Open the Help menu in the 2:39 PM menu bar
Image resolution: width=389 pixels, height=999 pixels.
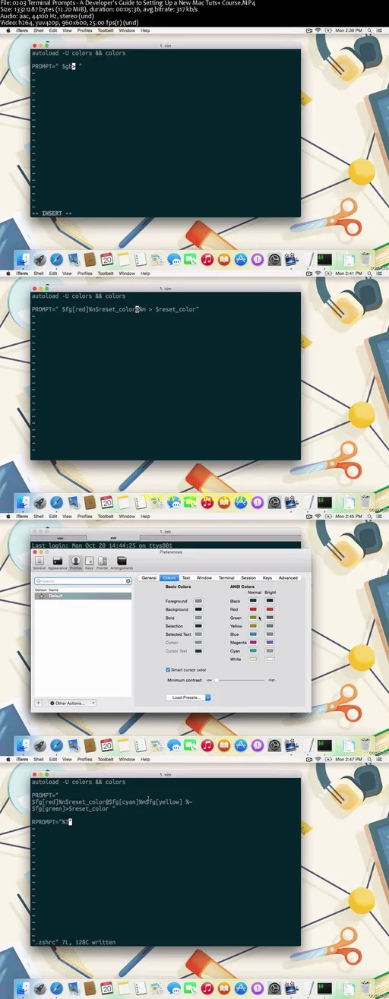pyautogui.click(x=146, y=30)
